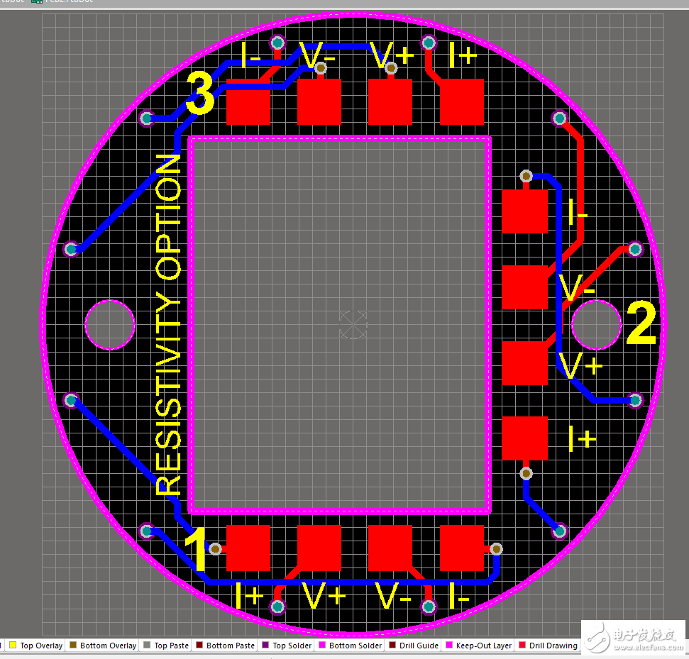Click the yellow Top Overlay color swatch

pyautogui.click(x=13, y=645)
